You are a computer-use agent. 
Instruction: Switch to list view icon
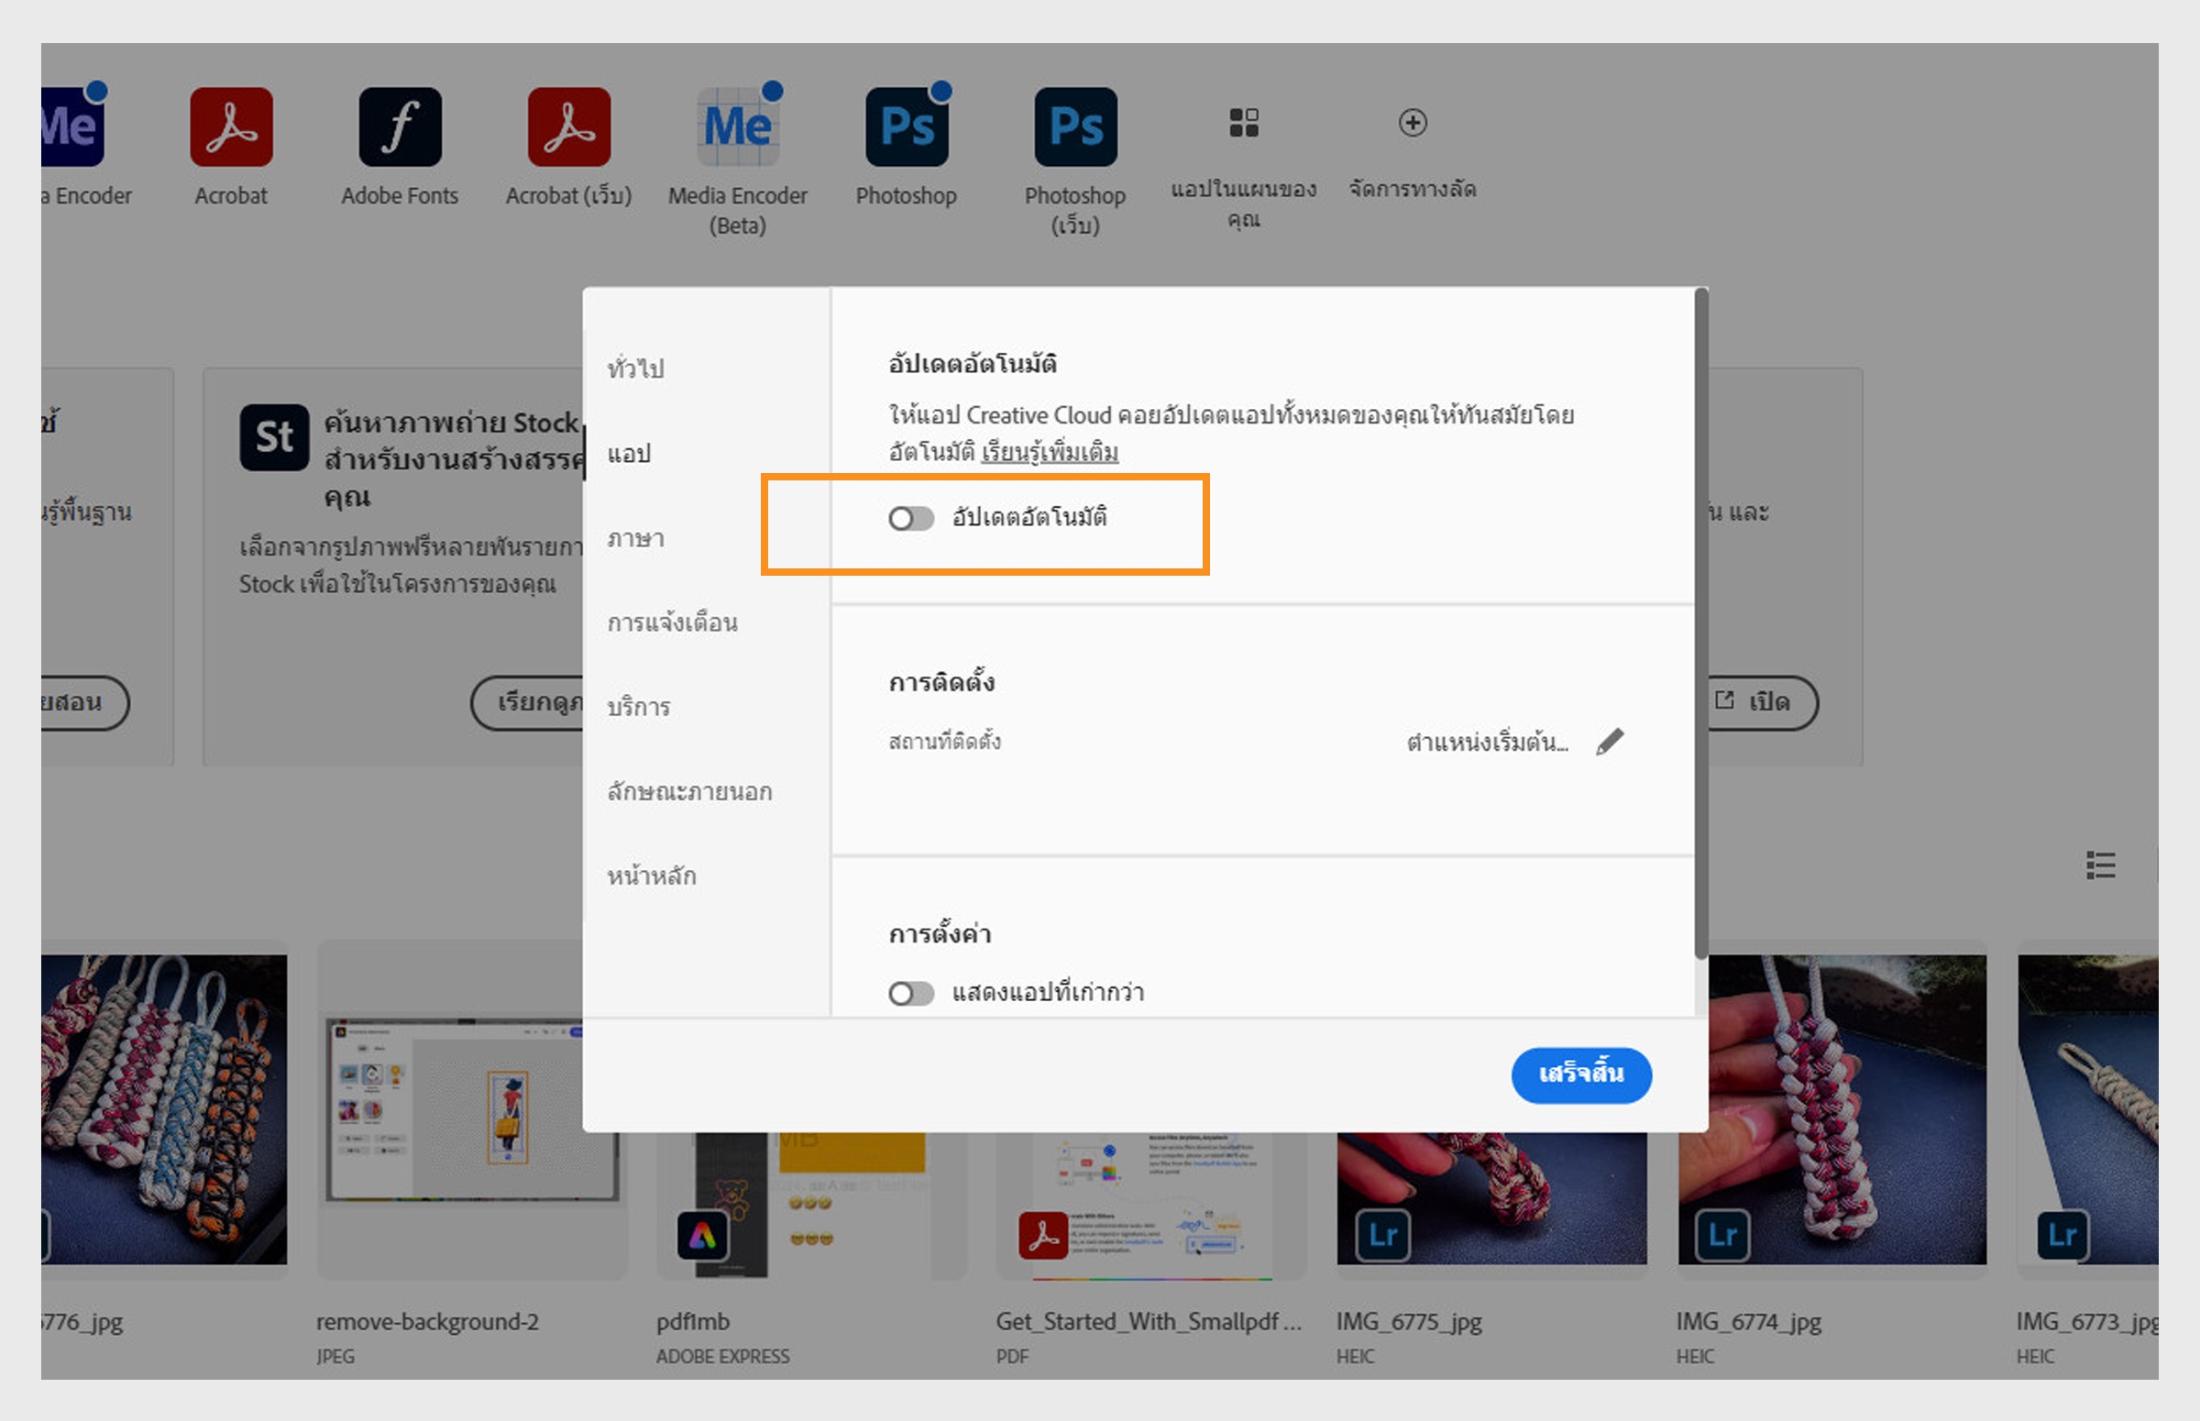(x=2100, y=865)
